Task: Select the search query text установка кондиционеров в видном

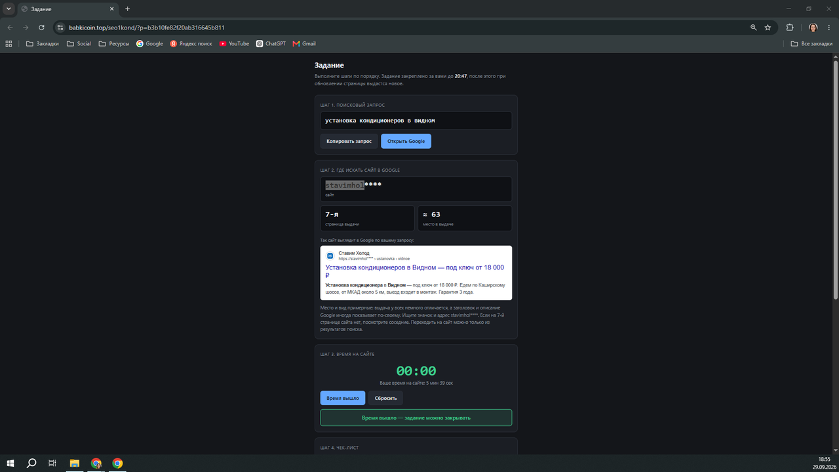Action: (380, 121)
